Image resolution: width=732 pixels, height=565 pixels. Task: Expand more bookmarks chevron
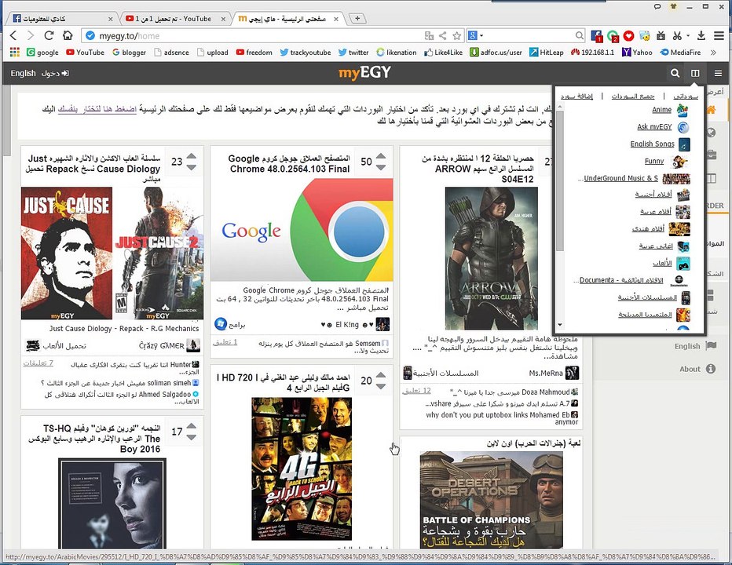click(713, 53)
